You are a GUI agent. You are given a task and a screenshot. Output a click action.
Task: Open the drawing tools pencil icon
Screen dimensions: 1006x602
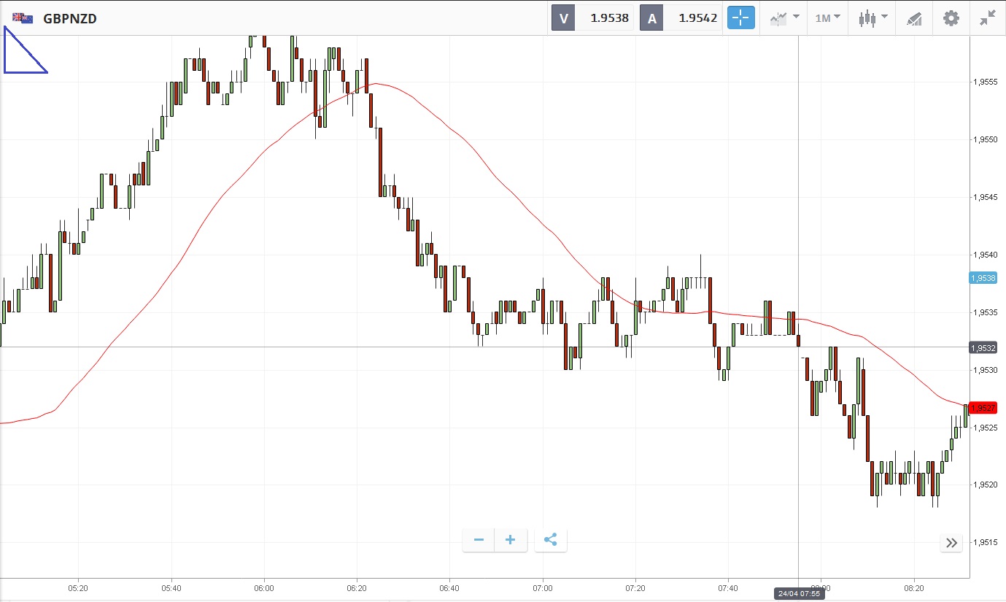coord(914,18)
